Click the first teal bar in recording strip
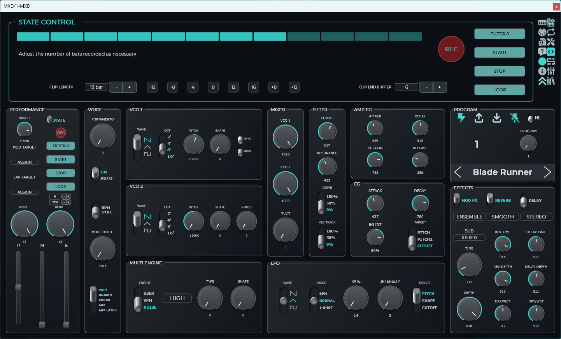Viewport: 561px width, 339px height. (x=33, y=37)
